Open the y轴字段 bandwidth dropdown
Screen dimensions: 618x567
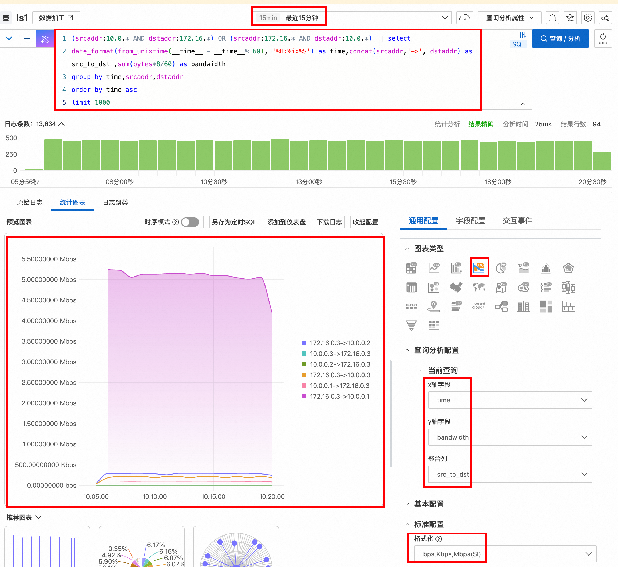click(510, 437)
